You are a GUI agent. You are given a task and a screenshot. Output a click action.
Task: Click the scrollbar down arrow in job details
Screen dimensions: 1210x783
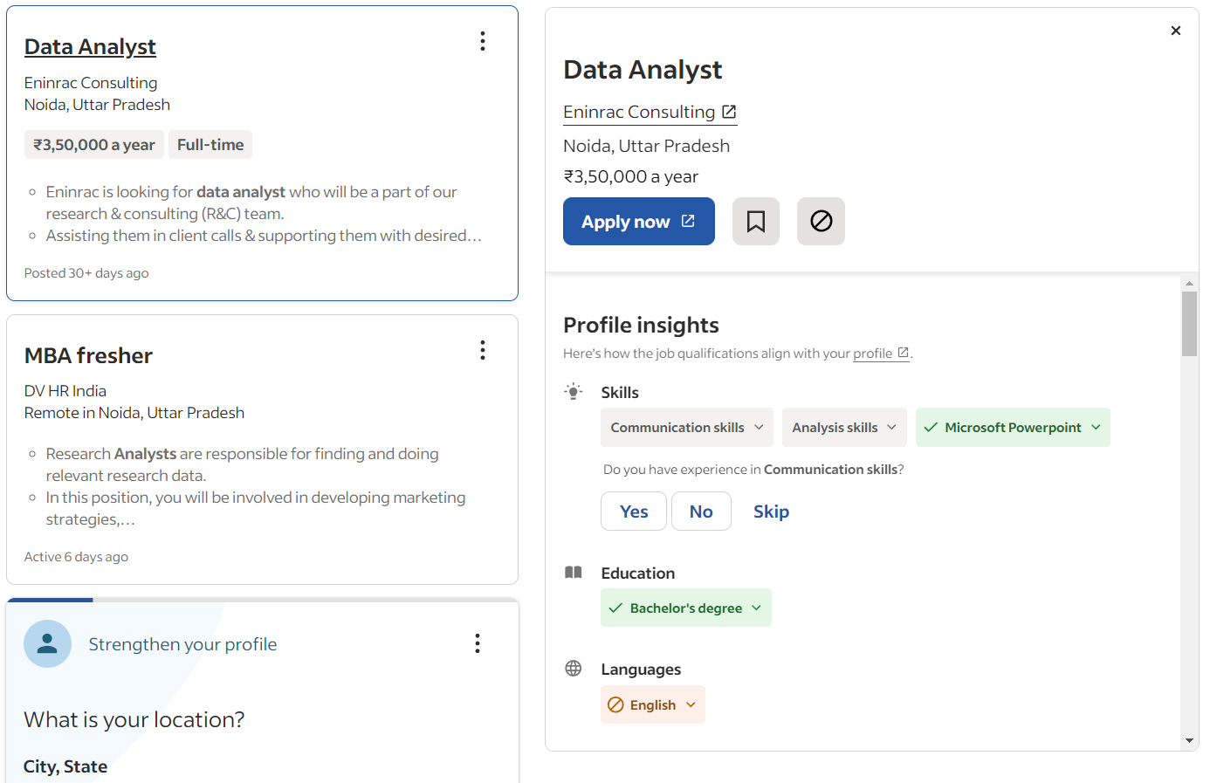point(1189,740)
